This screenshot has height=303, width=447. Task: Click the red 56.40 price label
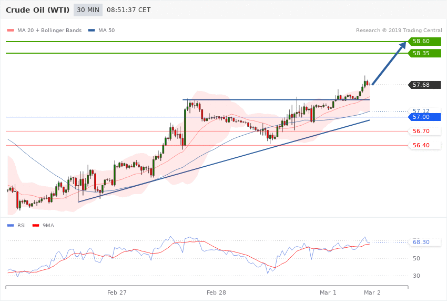click(421, 145)
